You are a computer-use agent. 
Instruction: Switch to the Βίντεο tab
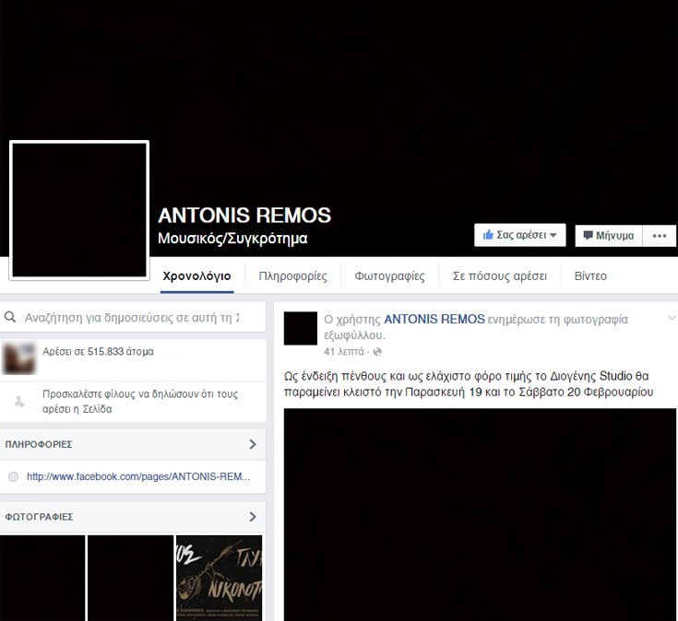click(x=590, y=275)
